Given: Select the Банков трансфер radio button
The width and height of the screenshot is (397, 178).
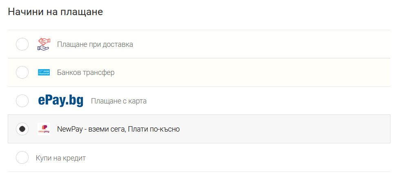Looking at the screenshot, I should click(22, 73).
